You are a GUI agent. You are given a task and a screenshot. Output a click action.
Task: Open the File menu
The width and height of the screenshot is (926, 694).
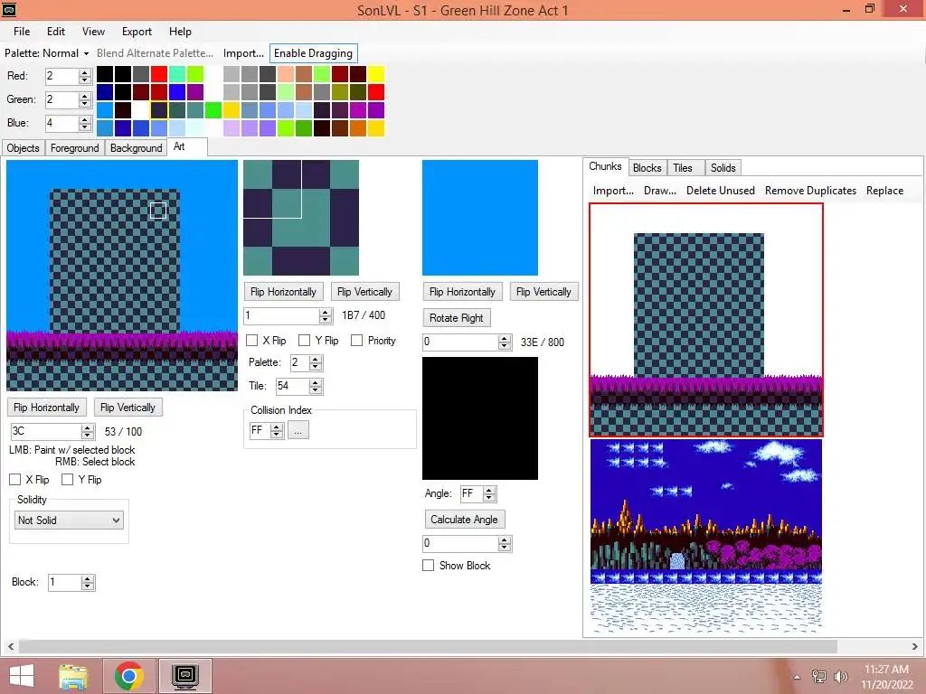22,32
